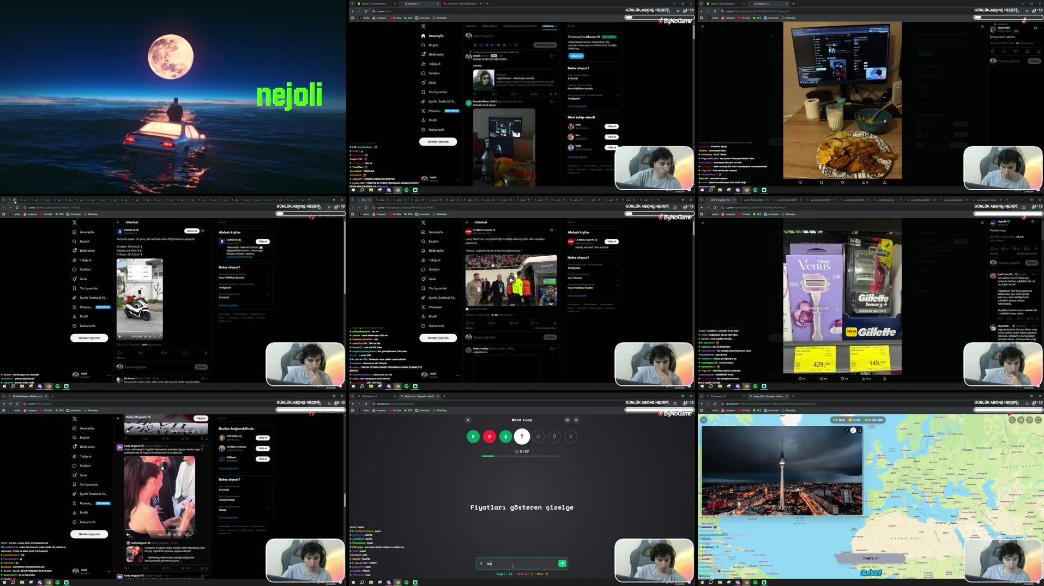Click Abone ol on the DaktiloCk post
Viewport: 1044px width, 586px height.
coord(192,231)
